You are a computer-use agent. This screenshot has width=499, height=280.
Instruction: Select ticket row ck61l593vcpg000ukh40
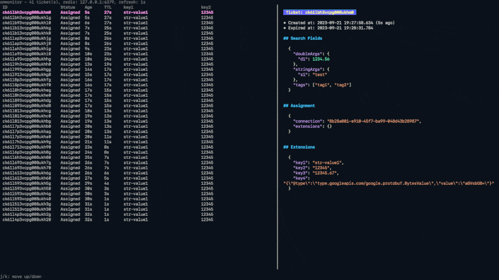pos(108,199)
